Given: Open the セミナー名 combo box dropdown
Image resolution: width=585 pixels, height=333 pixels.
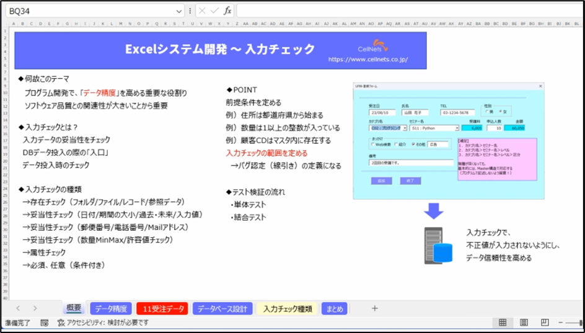Looking at the screenshot, I should click(x=456, y=128).
